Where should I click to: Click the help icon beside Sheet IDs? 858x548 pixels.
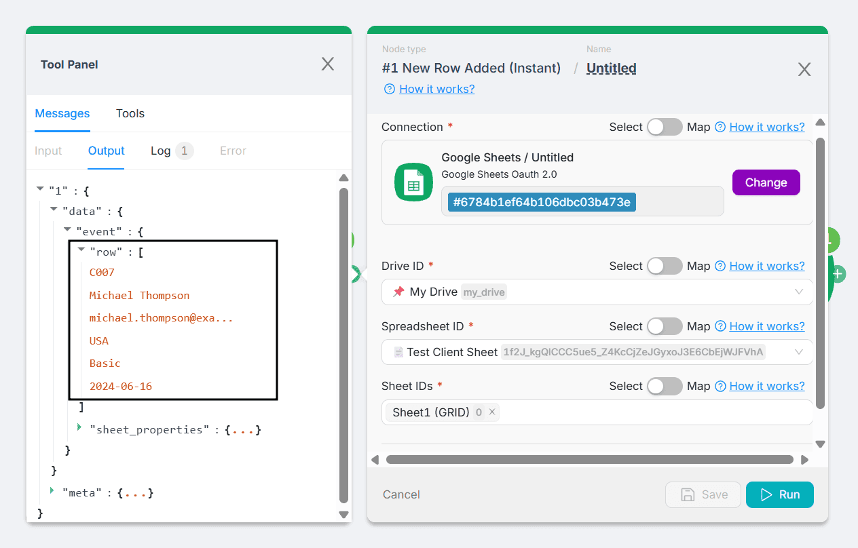pyautogui.click(x=720, y=386)
